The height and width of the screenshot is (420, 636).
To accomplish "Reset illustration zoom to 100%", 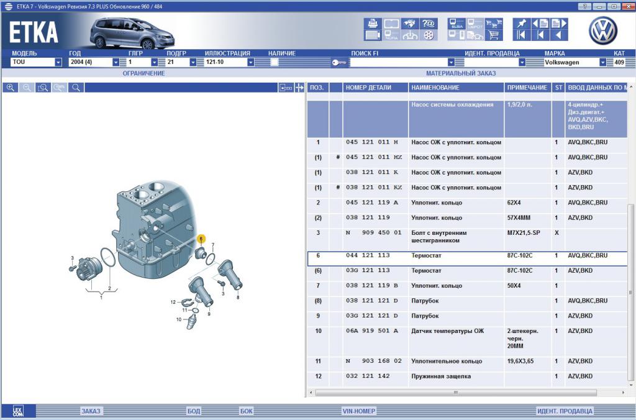I will click(x=60, y=88).
